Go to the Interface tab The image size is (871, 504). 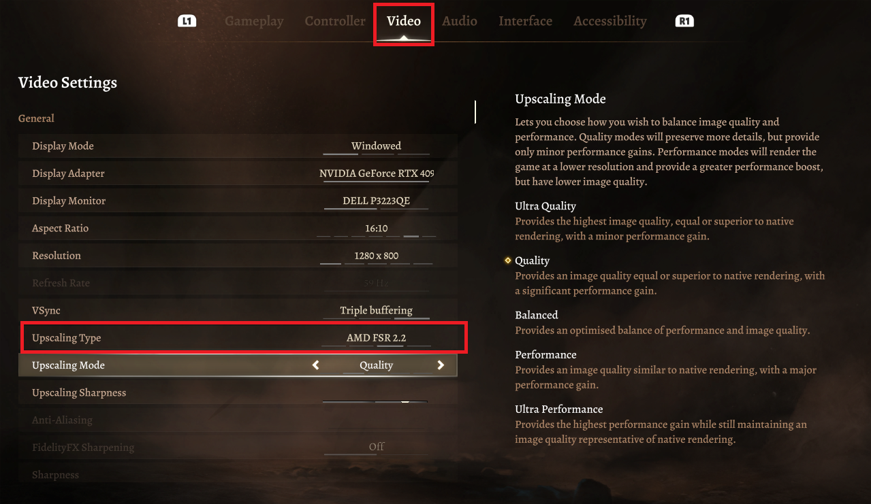(525, 21)
